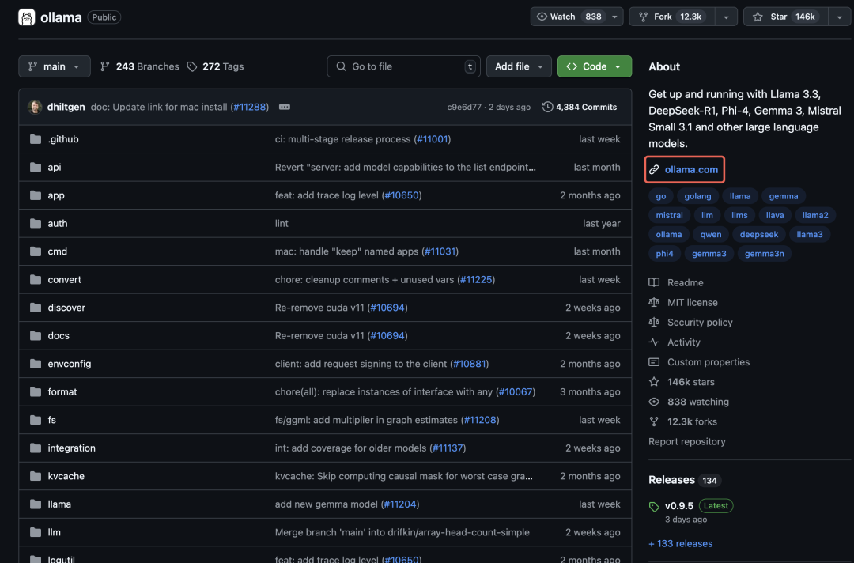Open the 272 Tags link
The width and height of the screenshot is (854, 563).
pyautogui.click(x=215, y=66)
